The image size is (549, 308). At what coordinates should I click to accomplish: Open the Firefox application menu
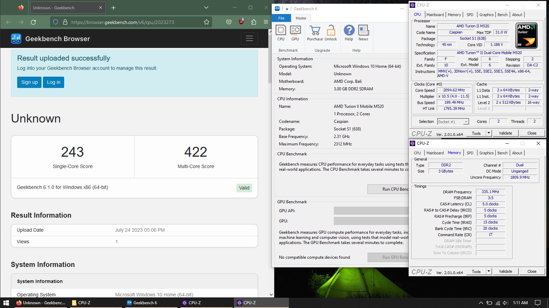click(266, 22)
